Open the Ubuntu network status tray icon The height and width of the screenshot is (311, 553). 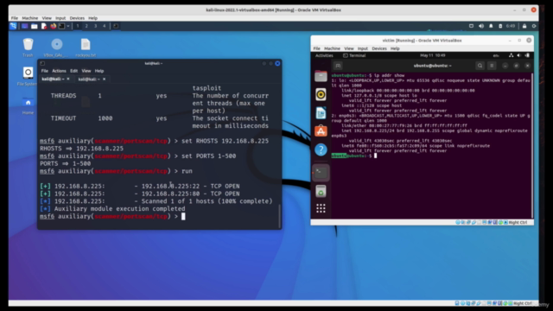coord(511,55)
